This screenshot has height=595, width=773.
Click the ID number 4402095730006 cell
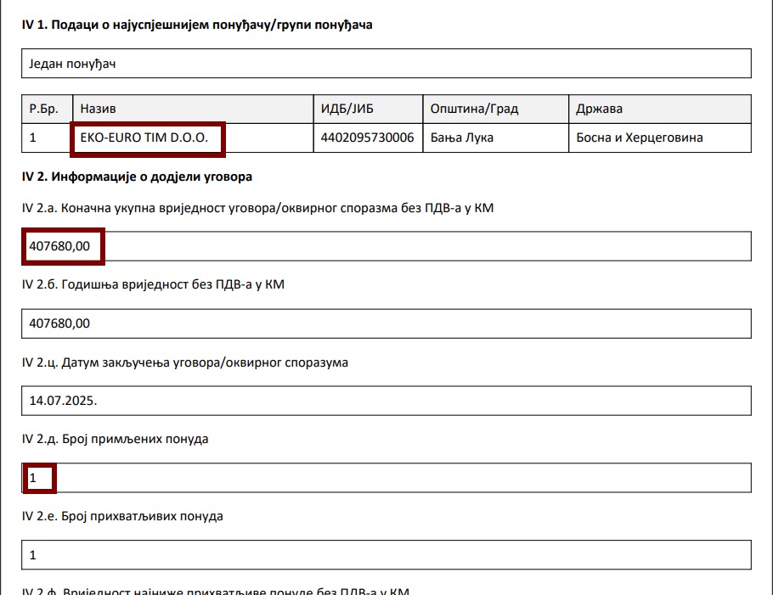[x=368, y=138]
